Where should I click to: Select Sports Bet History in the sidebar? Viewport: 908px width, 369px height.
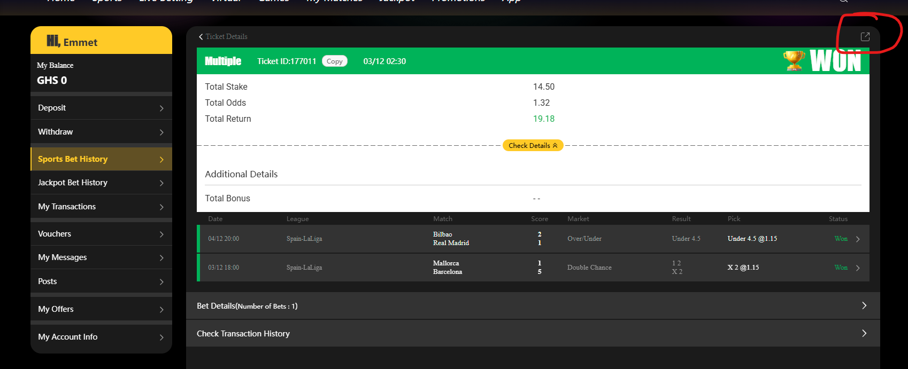pyautogui.click(x=73, y=159)
